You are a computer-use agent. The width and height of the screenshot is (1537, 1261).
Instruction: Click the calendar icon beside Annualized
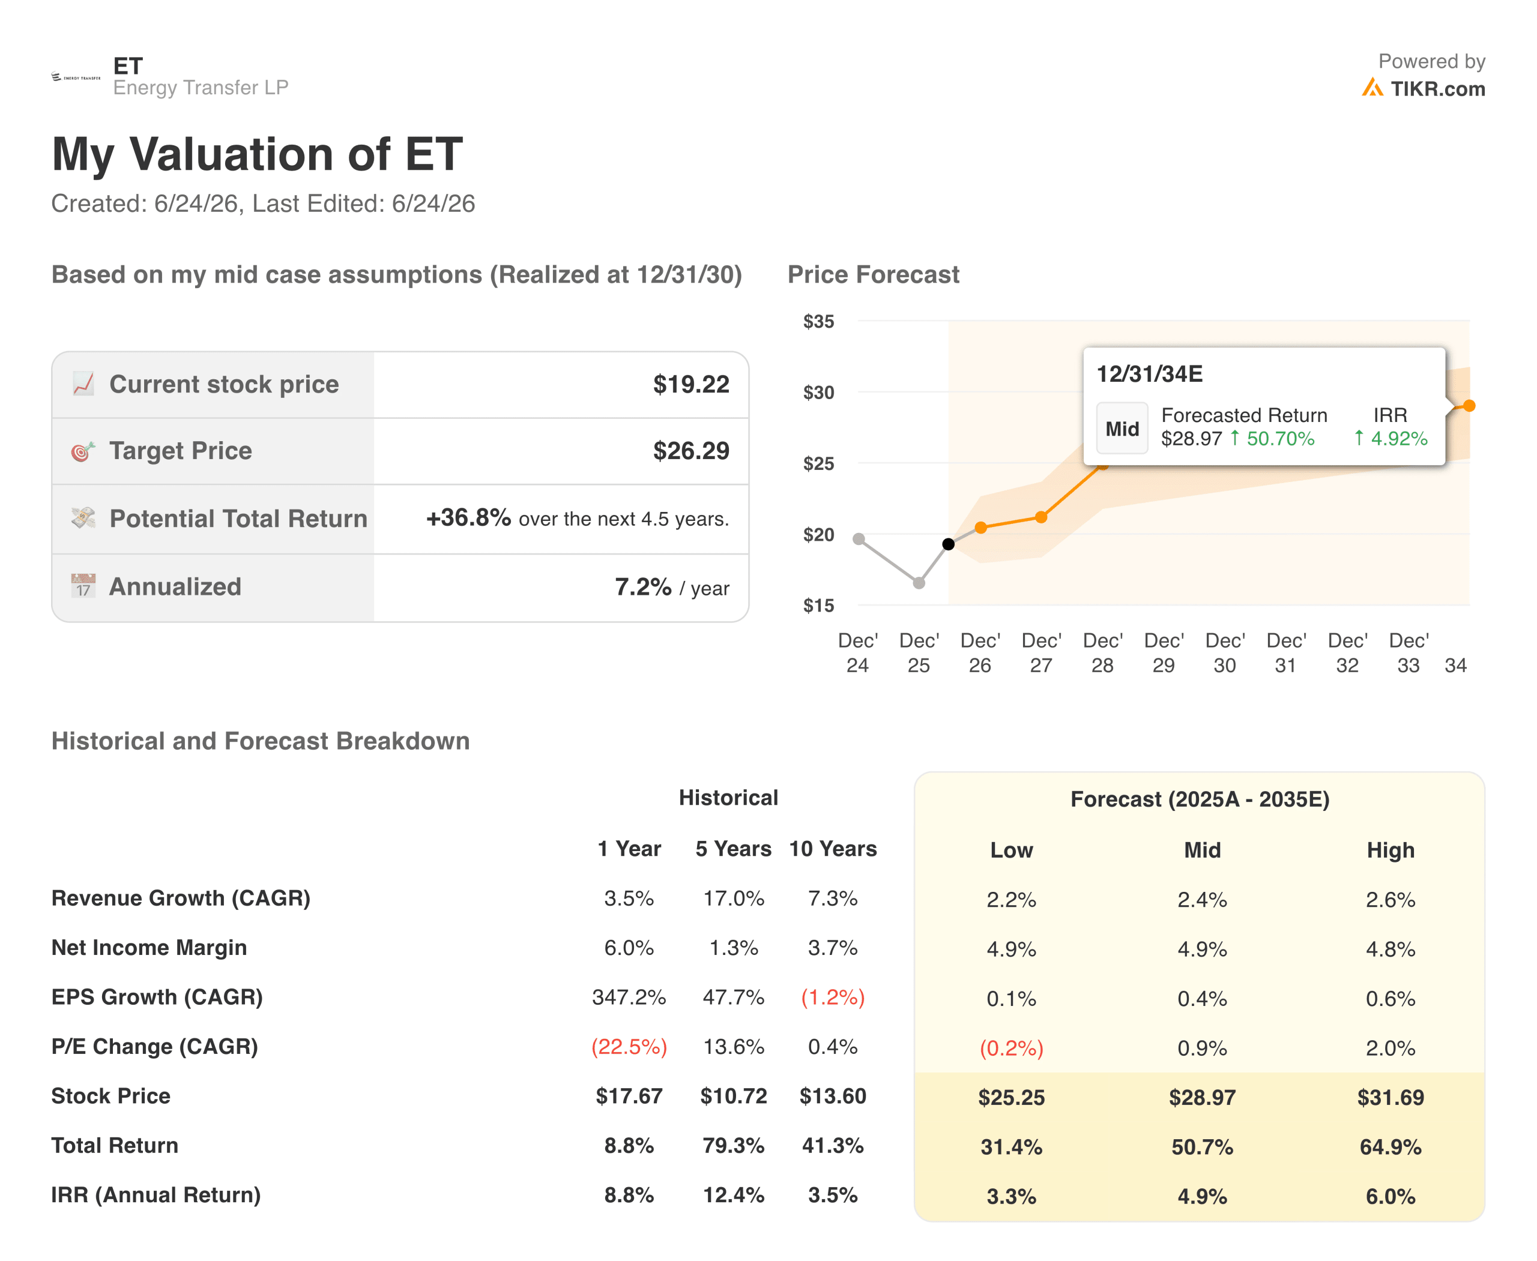point(83,585)
